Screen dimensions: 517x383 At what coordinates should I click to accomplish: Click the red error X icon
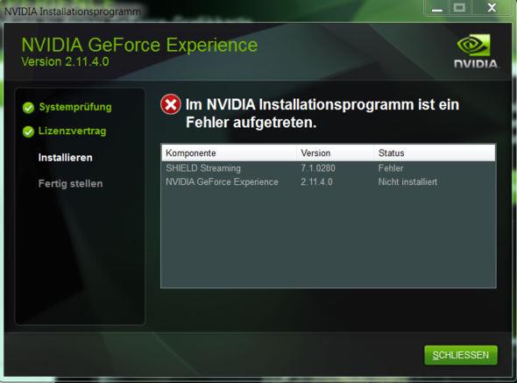pyautogui.click(x=171, y=104)
